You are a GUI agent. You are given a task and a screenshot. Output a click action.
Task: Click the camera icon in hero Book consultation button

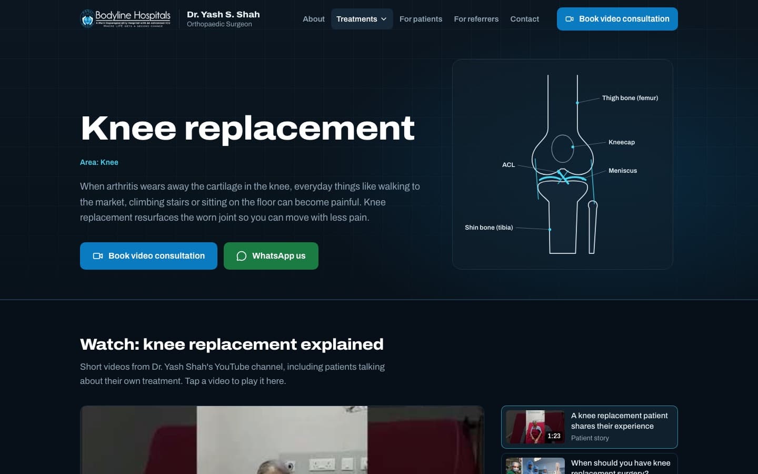[x=98, y=256]
